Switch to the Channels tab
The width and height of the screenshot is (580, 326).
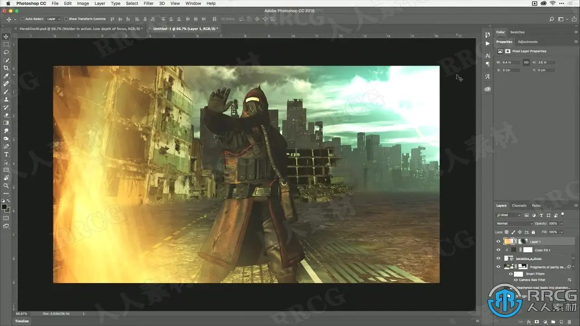point(519,206)
